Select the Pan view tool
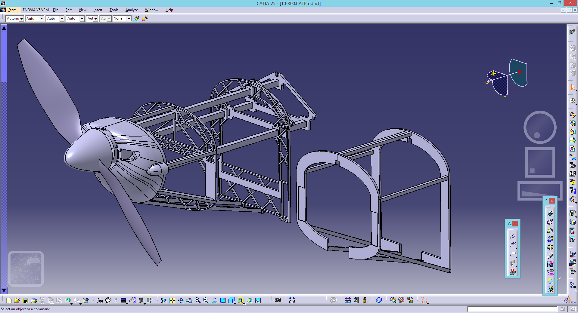578x313 pixels. [181, 300]
